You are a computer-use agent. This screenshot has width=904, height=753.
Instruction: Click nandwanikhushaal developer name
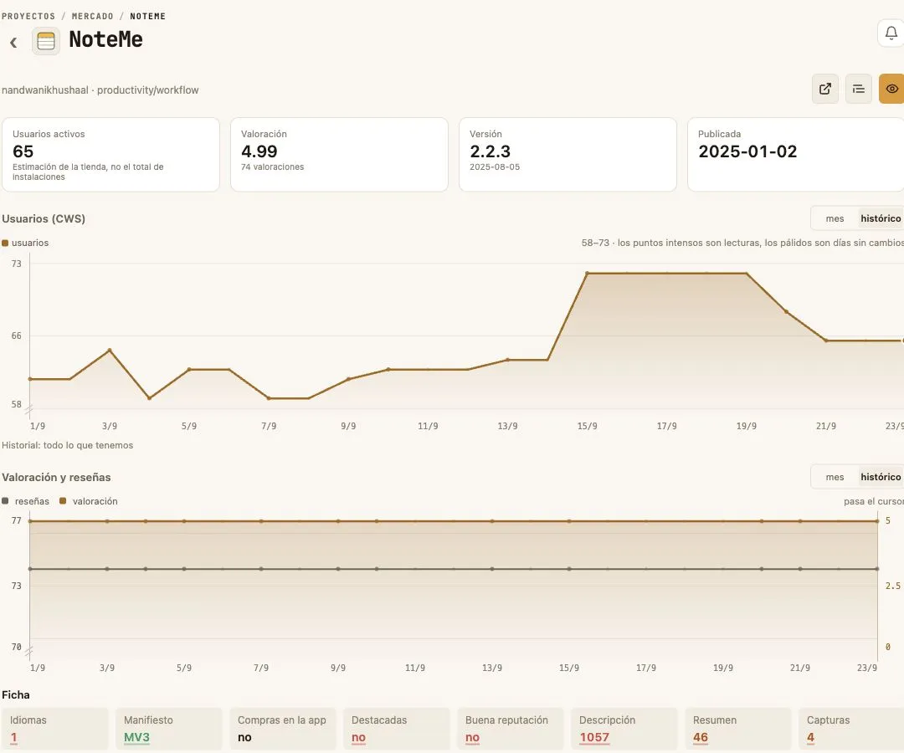[x=45, y=90]
